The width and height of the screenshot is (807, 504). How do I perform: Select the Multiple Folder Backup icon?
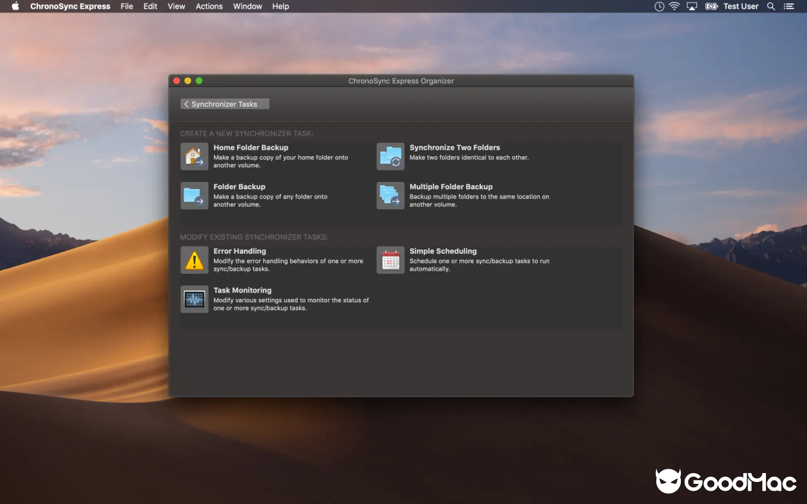[390, 195]
